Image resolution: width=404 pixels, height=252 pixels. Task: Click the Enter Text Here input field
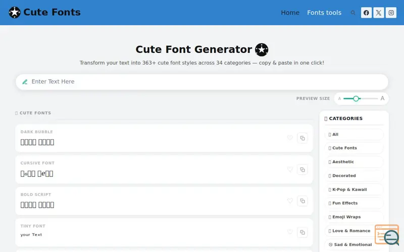[202, 82]
